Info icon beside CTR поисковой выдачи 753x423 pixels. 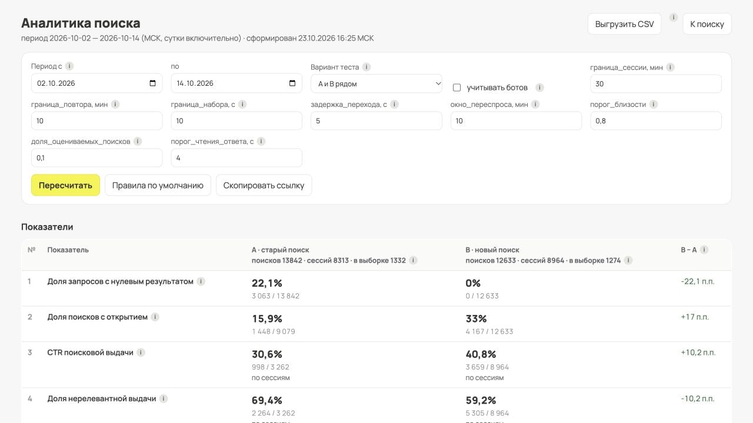pyautogui.click(x=141, y=352)
